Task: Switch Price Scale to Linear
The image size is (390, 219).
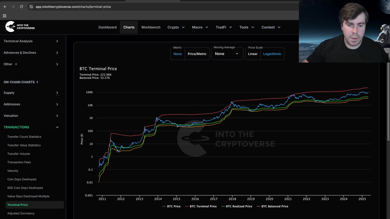Action: coord(253,54)
